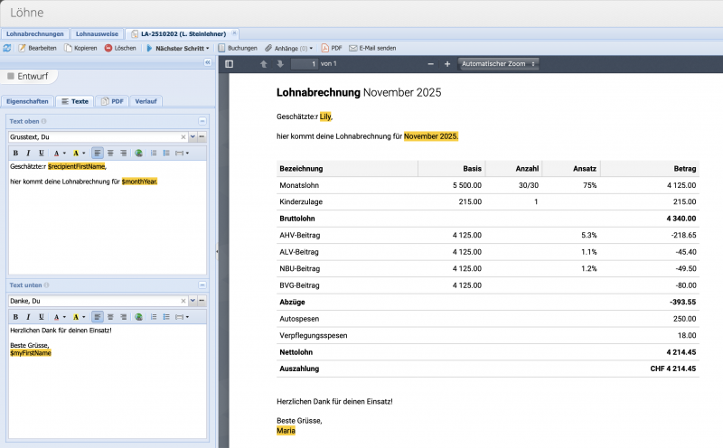Toggle bold in Text unten editor
This screenshot has width=723, height=448.
(15, 317)
